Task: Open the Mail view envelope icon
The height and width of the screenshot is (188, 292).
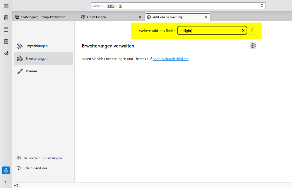Action: [6, 6]
